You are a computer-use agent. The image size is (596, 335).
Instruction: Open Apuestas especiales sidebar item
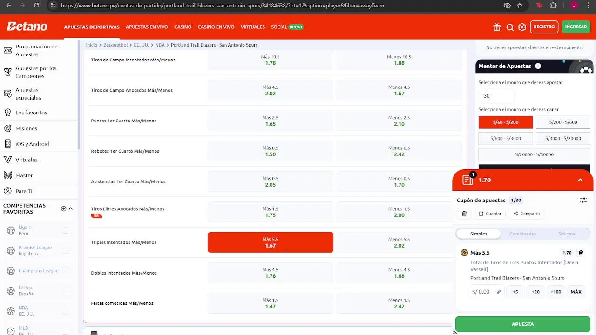[28, 94]
